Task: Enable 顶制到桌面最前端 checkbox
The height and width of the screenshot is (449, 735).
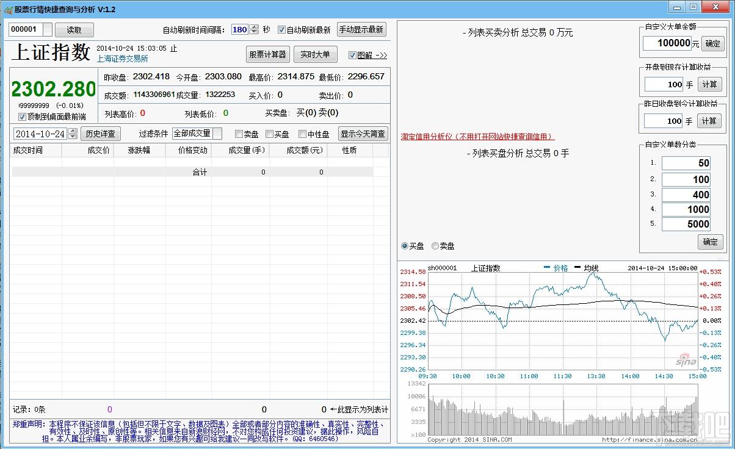Action: tap(23, 117)
